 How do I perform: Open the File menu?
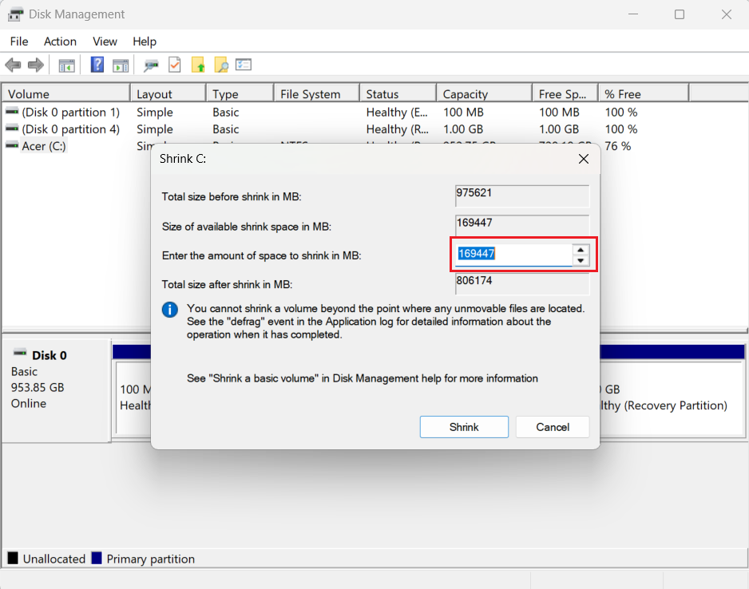pos(18,42)
